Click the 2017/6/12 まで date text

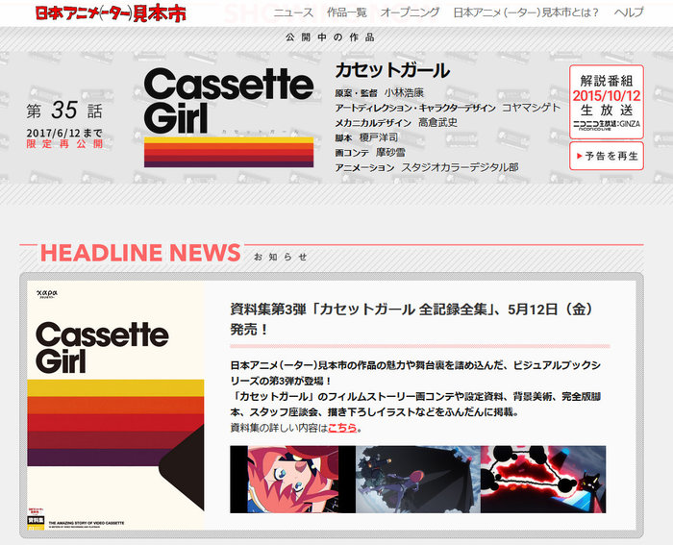click(x=64, y=133)
